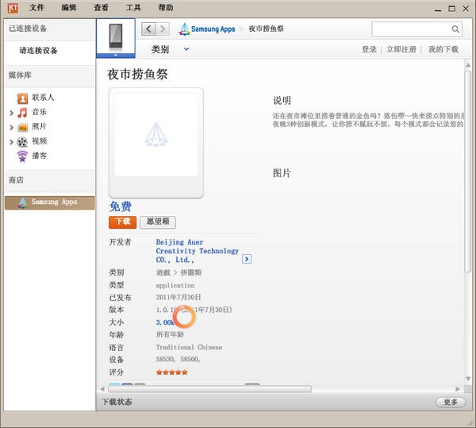Click the 已发布 date 2011年7月30日
The image size is (476, 428).
pyautogui.click(x=178, y=297)
